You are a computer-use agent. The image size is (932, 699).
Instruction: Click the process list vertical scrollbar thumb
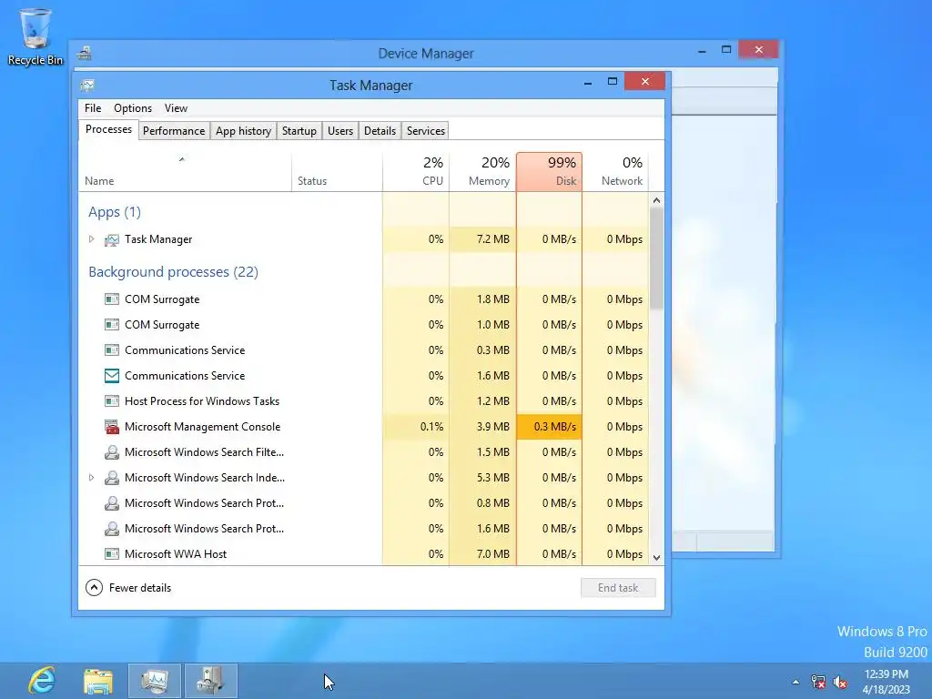(656, 258)
